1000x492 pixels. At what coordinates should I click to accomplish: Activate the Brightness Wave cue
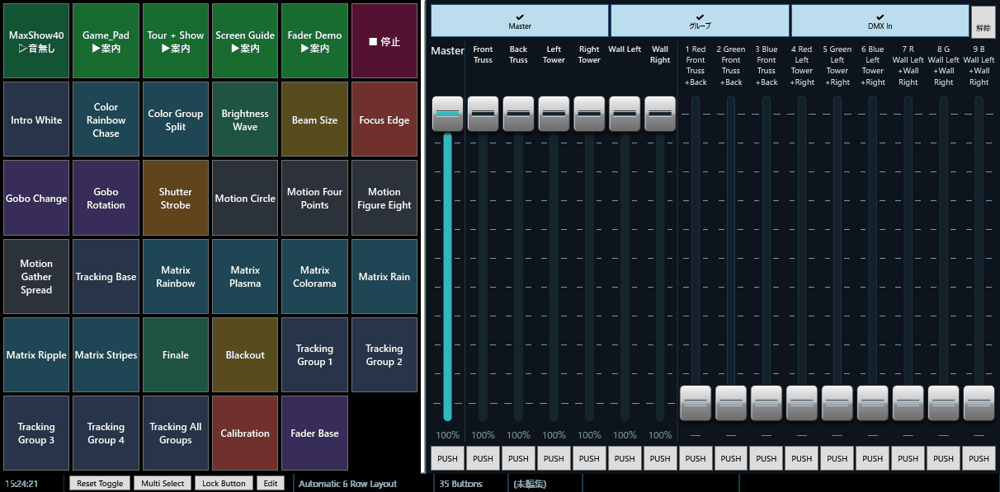[245, 119]
